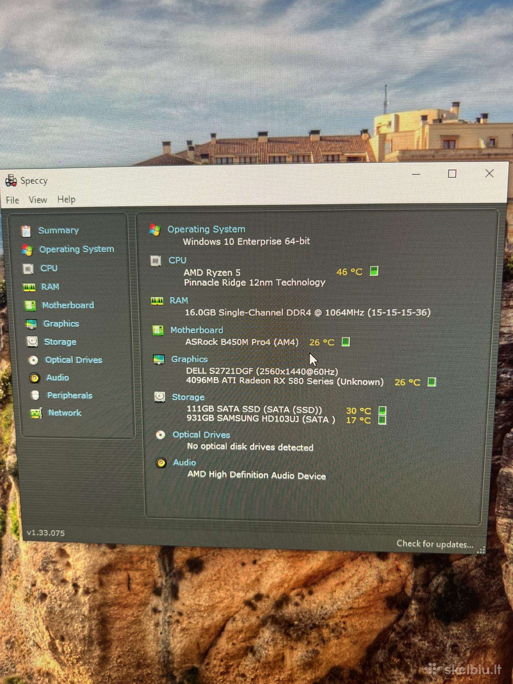Image resolution: width=513 pixels, height=684 pixels.
Task: Select Summary in the sidebar
Action: click(x=58, y=230)
